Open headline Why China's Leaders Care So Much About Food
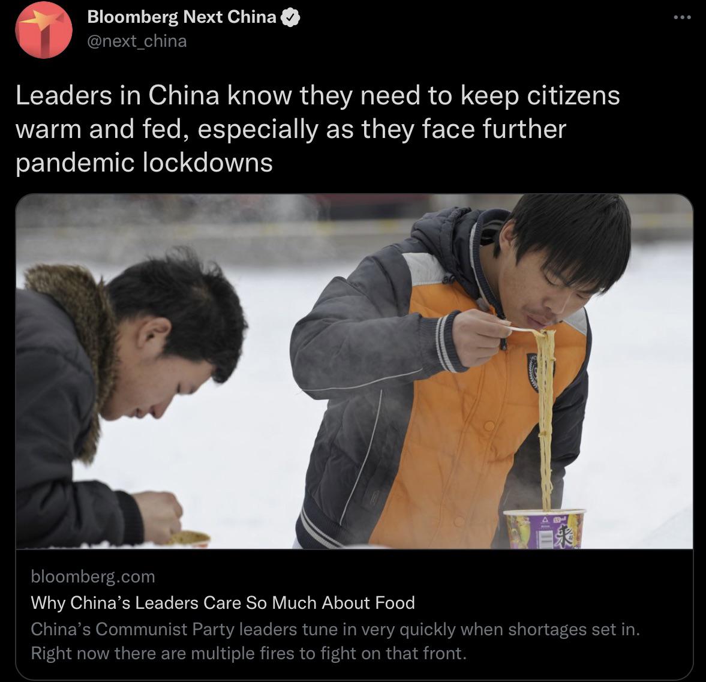Viewport: 706px width, 682px height. tap(223, 603)
